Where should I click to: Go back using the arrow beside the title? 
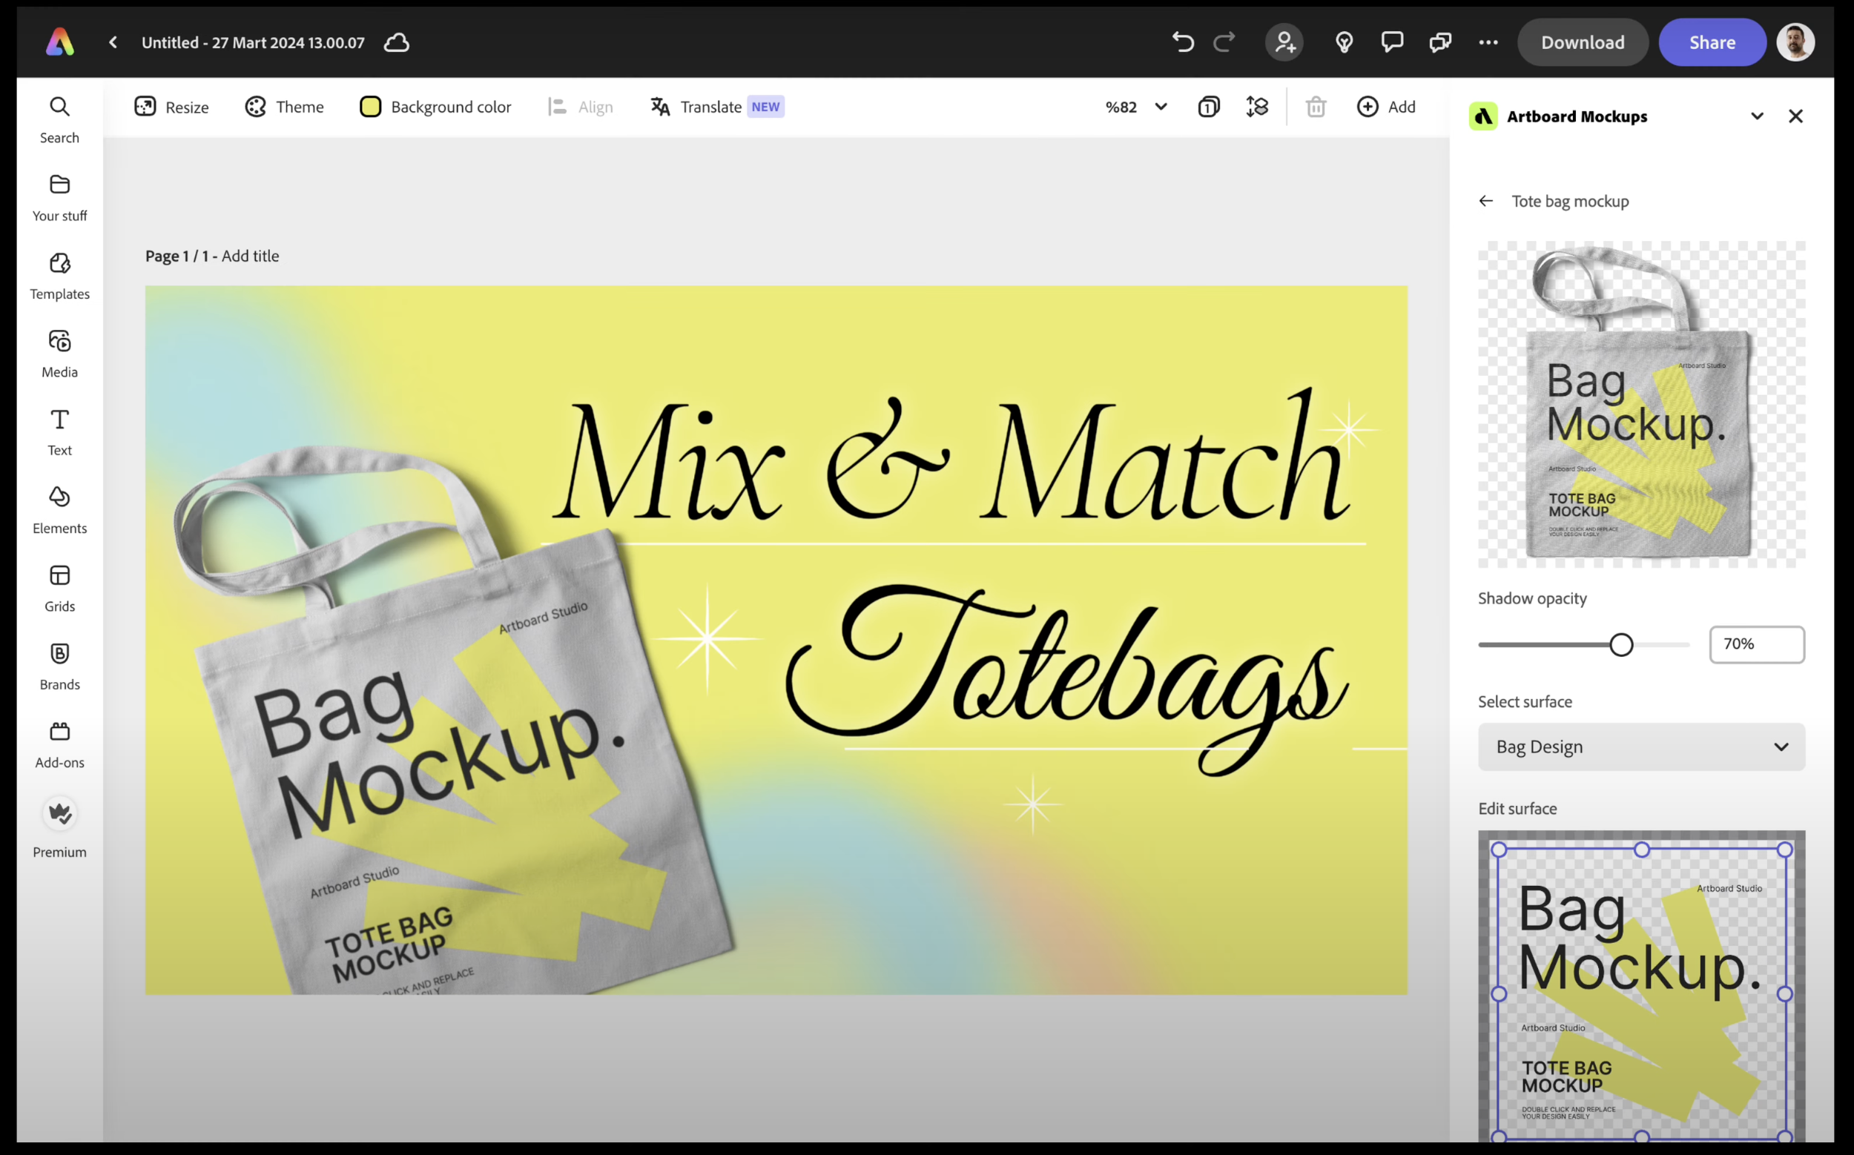(113, 42)
